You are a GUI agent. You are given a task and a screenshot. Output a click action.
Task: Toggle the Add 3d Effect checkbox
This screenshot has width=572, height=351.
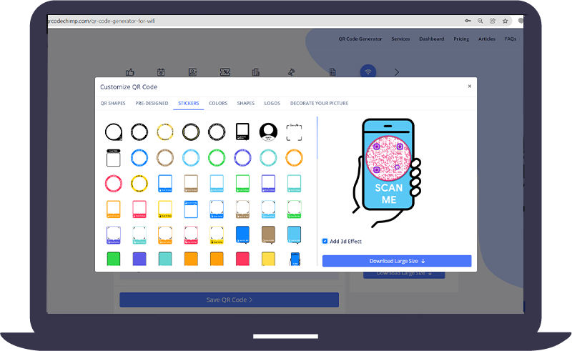pyautogui.click(x=325, y=241)
